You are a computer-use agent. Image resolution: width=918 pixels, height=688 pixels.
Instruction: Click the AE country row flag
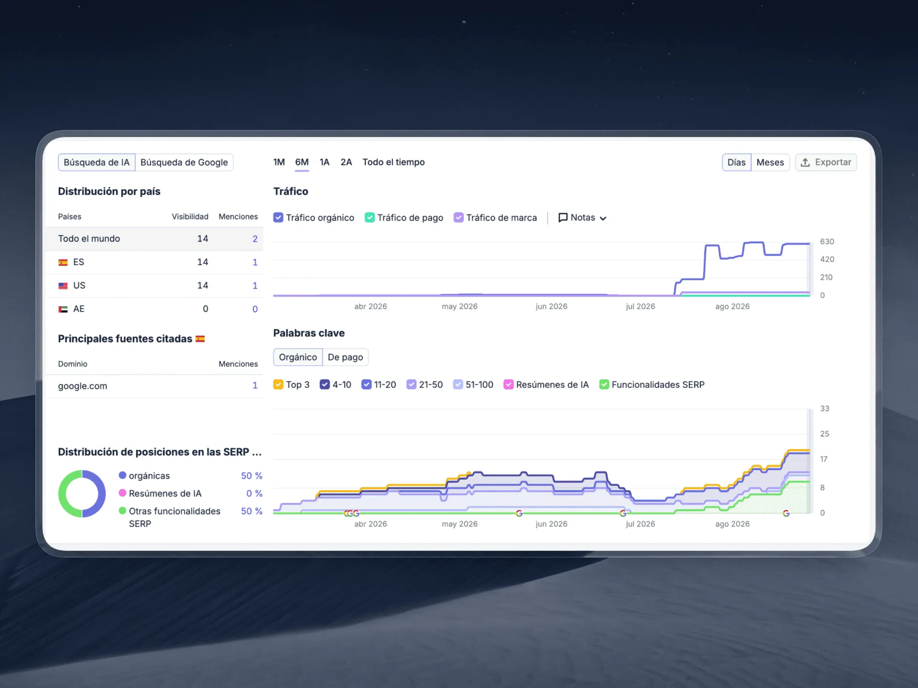pyautogui.click(x=63, y=309)
